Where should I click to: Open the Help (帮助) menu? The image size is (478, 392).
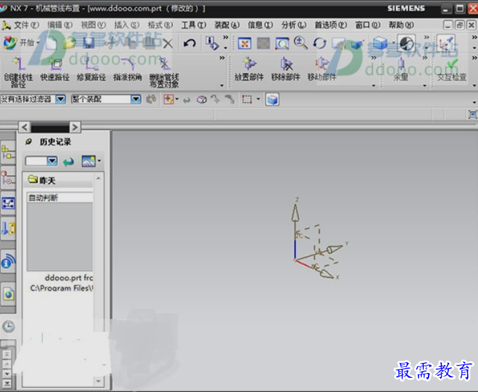click(x=401, y=25)
